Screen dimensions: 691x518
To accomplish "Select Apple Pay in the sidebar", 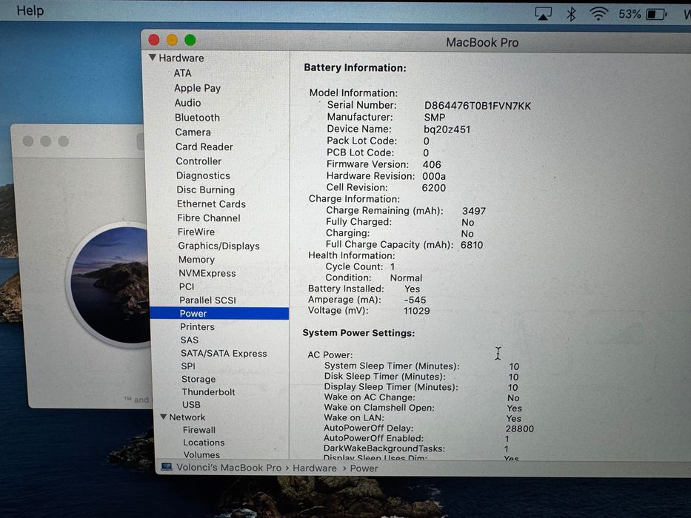I will (198, 88).
